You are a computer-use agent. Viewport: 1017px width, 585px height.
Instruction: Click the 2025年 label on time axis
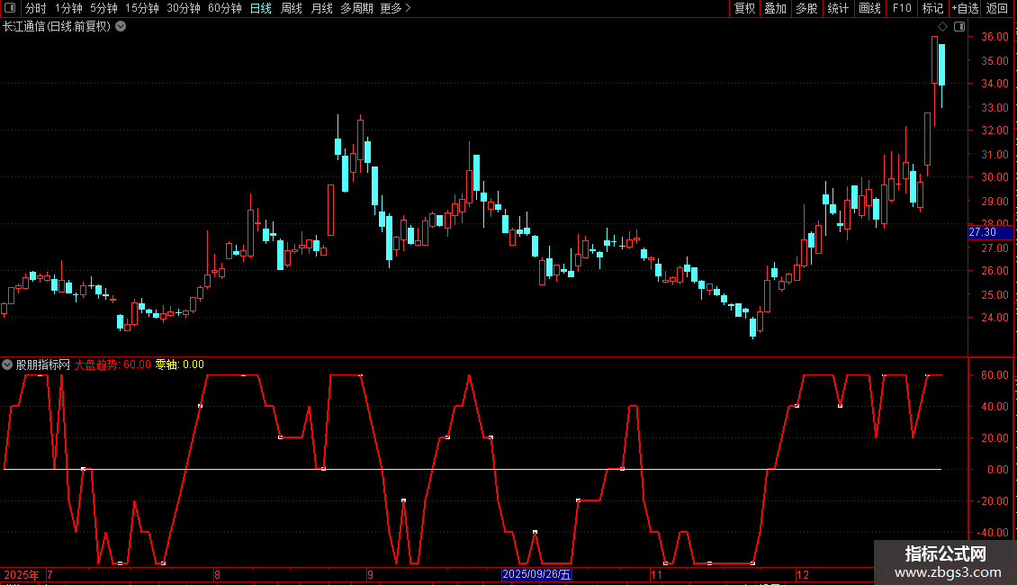pyautogui.click(x=22, y=574)
